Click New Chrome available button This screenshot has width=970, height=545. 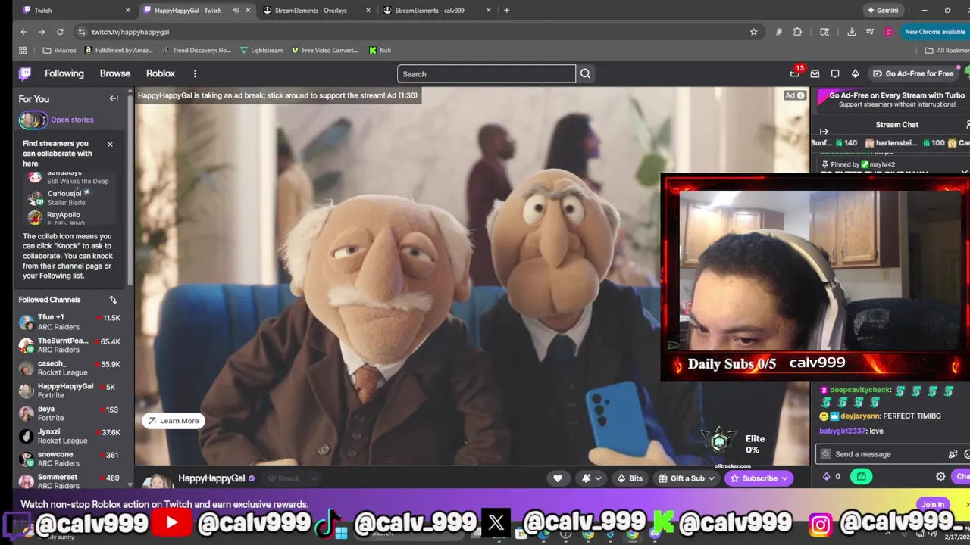pyautogui.click(x=935, y=32)
